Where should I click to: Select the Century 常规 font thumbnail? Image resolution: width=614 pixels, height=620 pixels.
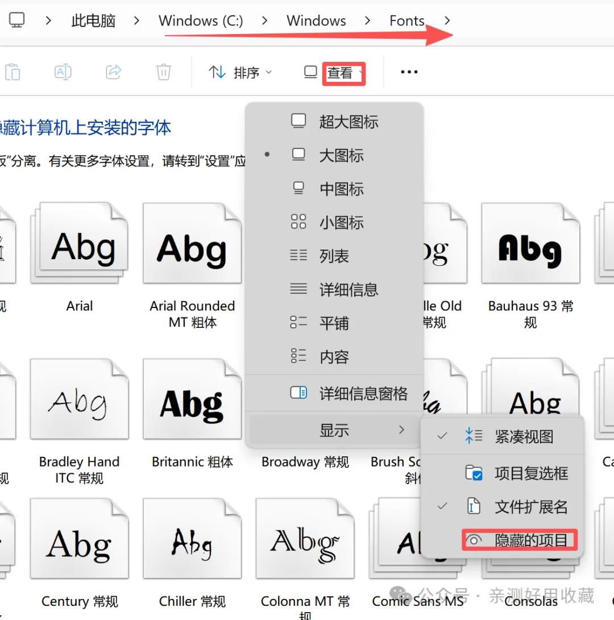pos(80,539)
